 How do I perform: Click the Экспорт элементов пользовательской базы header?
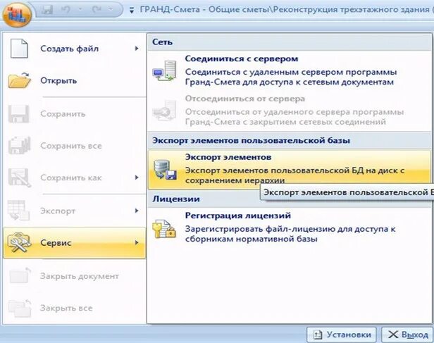point(289,141)
